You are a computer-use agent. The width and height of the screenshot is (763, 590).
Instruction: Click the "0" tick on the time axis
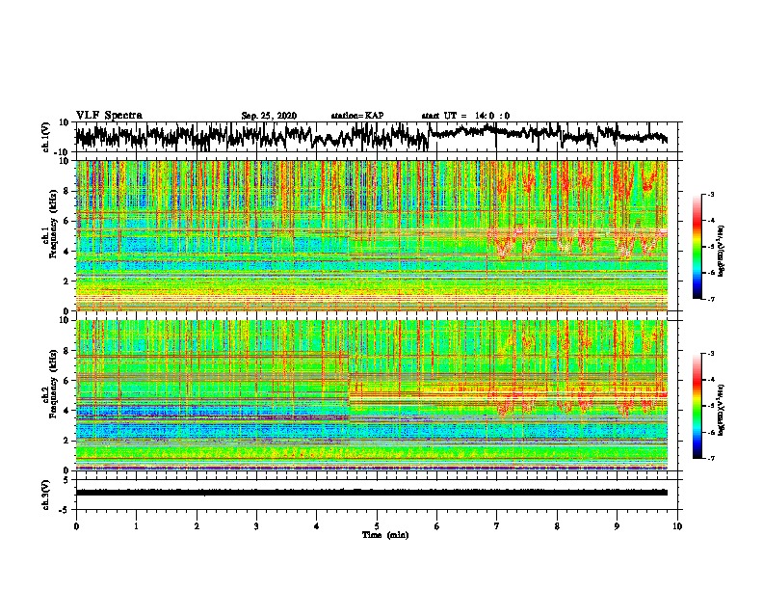[x=76, y=526]
